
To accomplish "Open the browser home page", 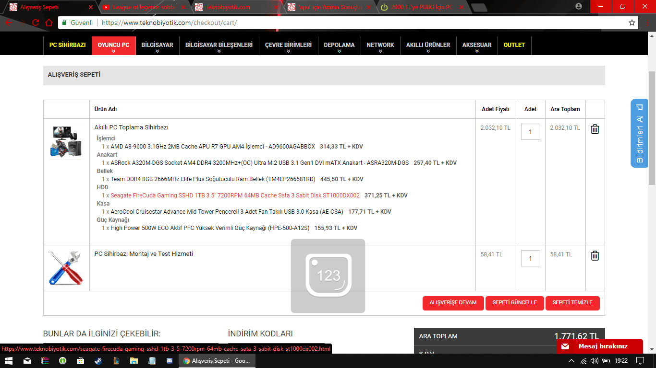I will [x=49, y=23].
